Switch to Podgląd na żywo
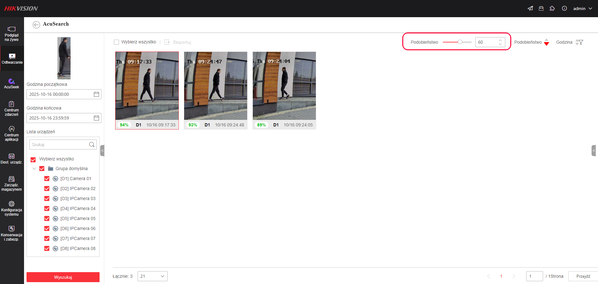This screenshot has width=598, height=284. tap(12, 34)
